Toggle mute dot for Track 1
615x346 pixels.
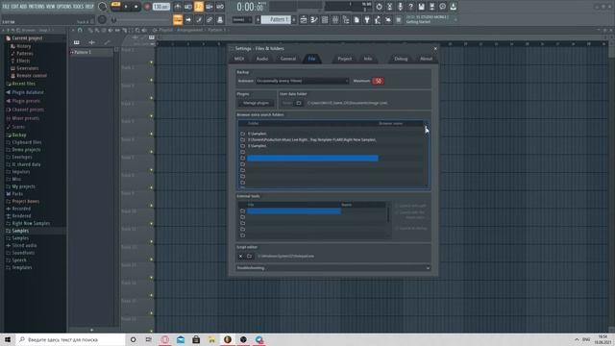coord(151,62)
